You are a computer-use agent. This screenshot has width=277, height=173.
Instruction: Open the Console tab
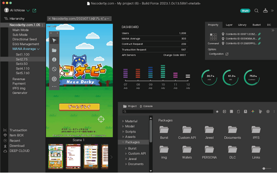pos(146,106)
